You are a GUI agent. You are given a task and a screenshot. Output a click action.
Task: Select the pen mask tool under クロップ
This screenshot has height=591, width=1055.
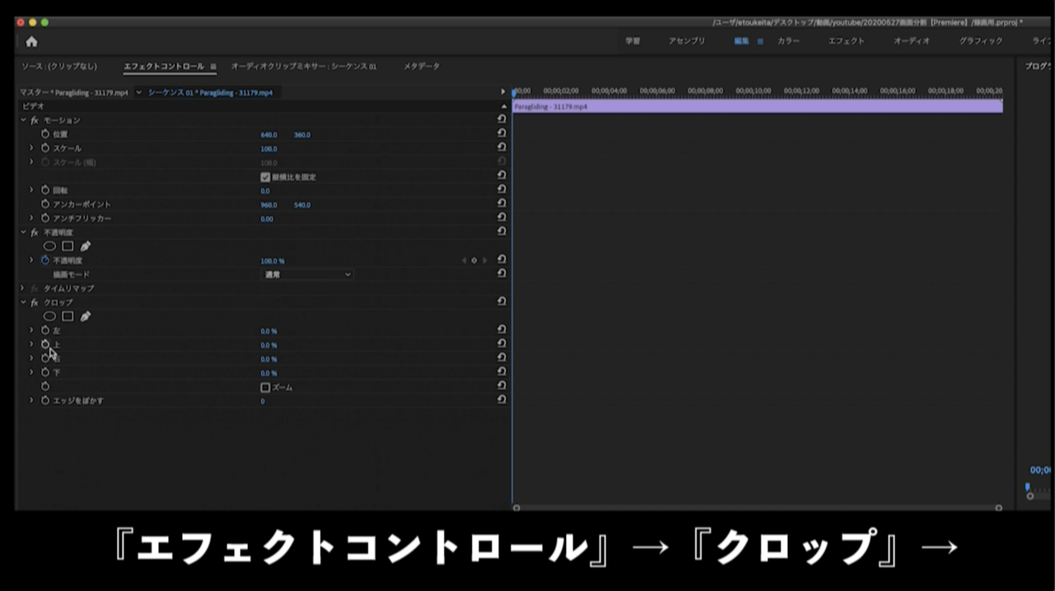85,316
